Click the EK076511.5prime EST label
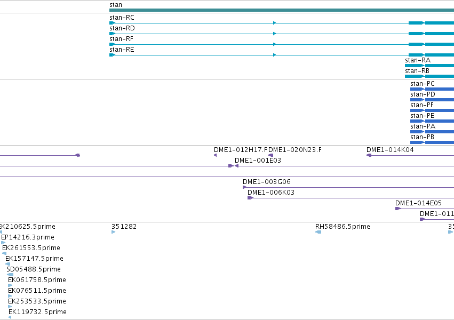This screenshot has height=320, width=454. click(37, 291)
